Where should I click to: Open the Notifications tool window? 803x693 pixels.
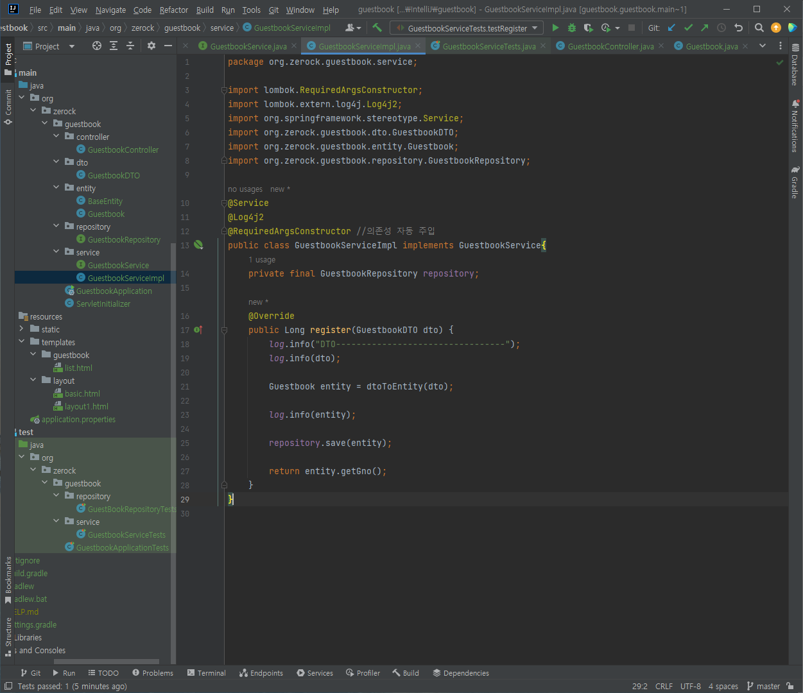tap(795, 126)
